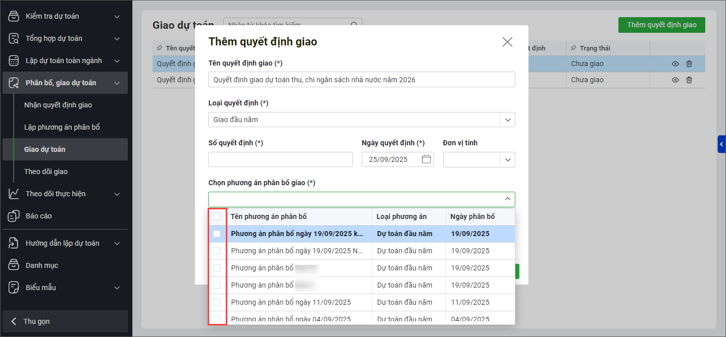Click the Danh mục sidebar icon
The width and height of the screenshot is (726, 337).
pyautogui.click(x=14, y=265)
